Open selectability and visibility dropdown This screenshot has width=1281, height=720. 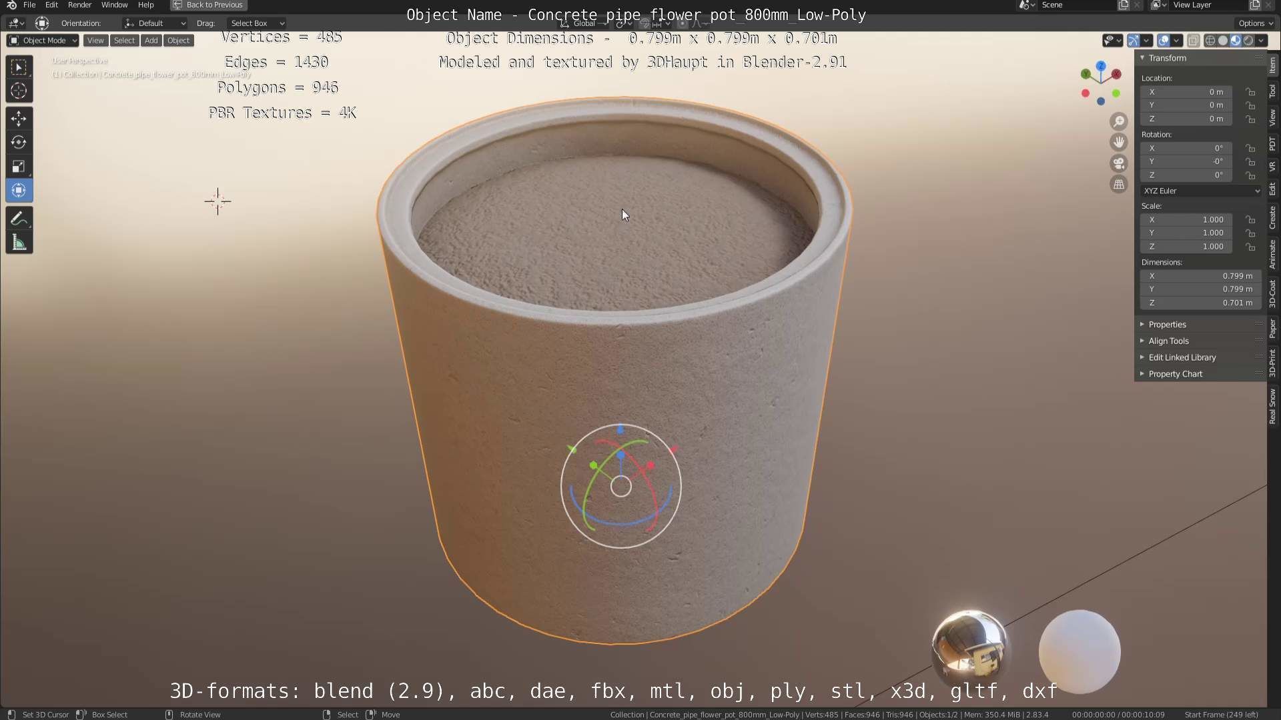pyautogui.click(x=1112, y=41)
